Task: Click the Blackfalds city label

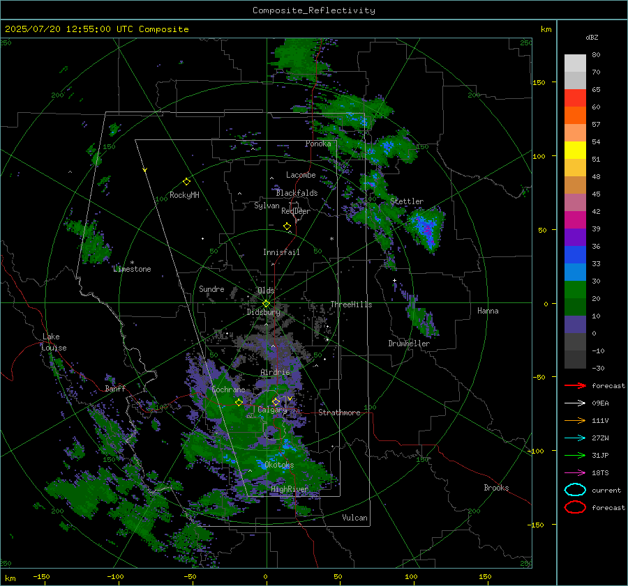Action: click(x=297, y=193)
